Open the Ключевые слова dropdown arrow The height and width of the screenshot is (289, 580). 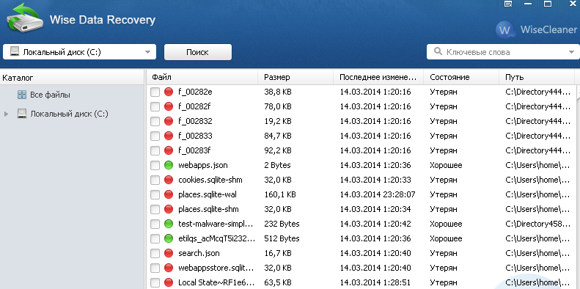(x=571, y=52)
